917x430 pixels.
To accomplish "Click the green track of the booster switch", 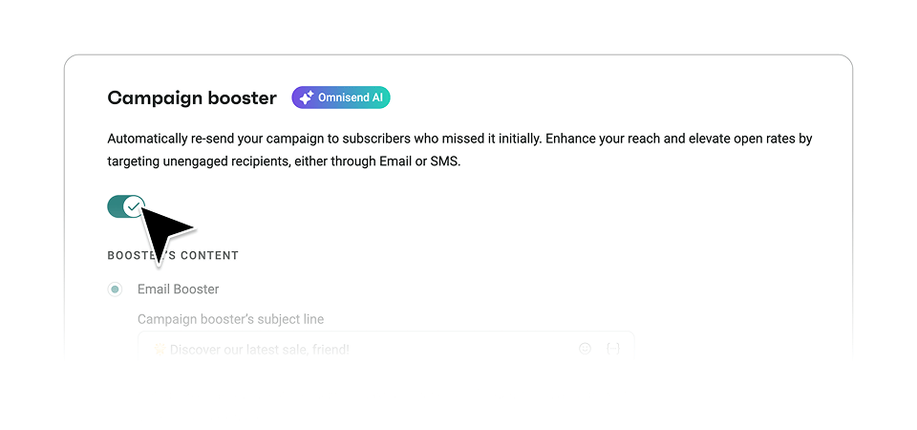I will pos(115,206).
